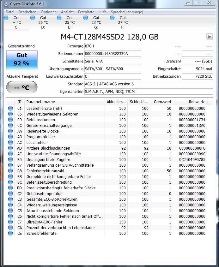The image size is (219, 267).
Task: Select drive D: tab at 26 °C
Action: click(43, 22)
